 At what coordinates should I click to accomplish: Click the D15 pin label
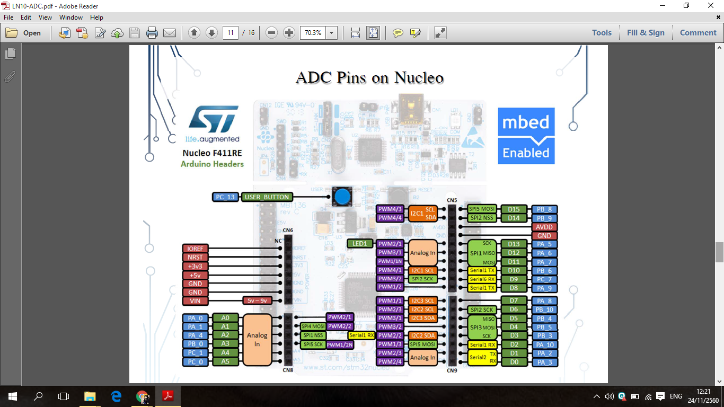tap(514, 209)
